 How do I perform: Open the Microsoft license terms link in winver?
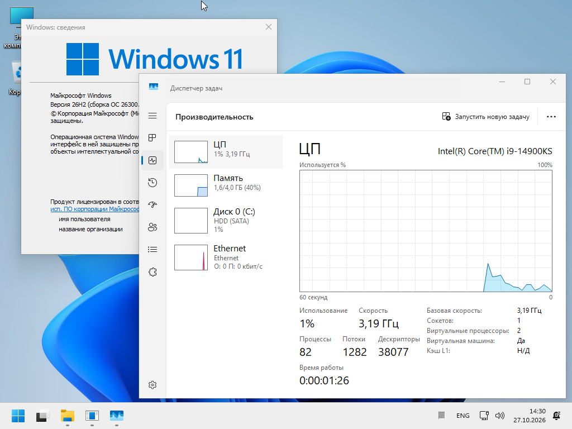[x=94, y=209]
